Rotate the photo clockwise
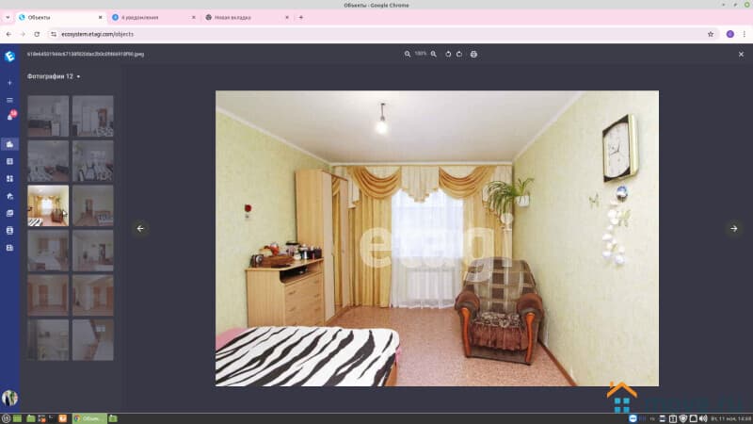The width and height of the screenshot is (753, 424). 459,54
